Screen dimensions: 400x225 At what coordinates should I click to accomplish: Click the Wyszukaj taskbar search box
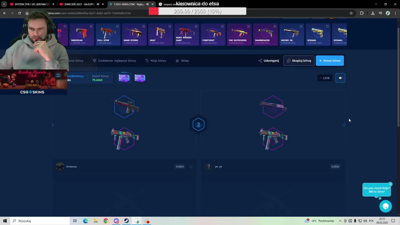pos(39,221)
